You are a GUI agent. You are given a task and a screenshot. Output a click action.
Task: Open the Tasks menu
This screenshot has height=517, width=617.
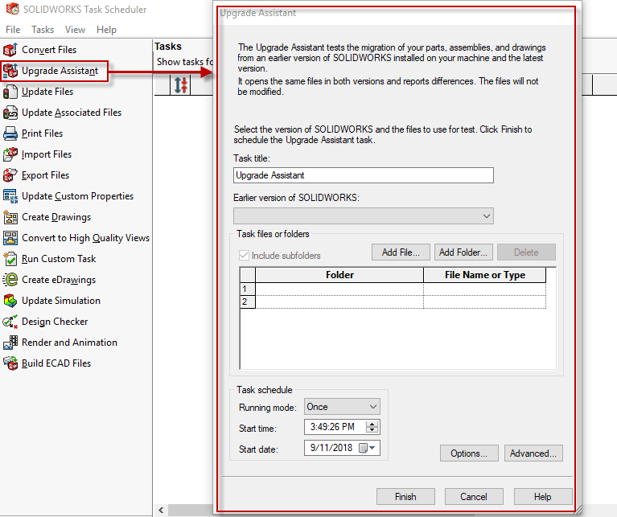click(x=43, y=30)
